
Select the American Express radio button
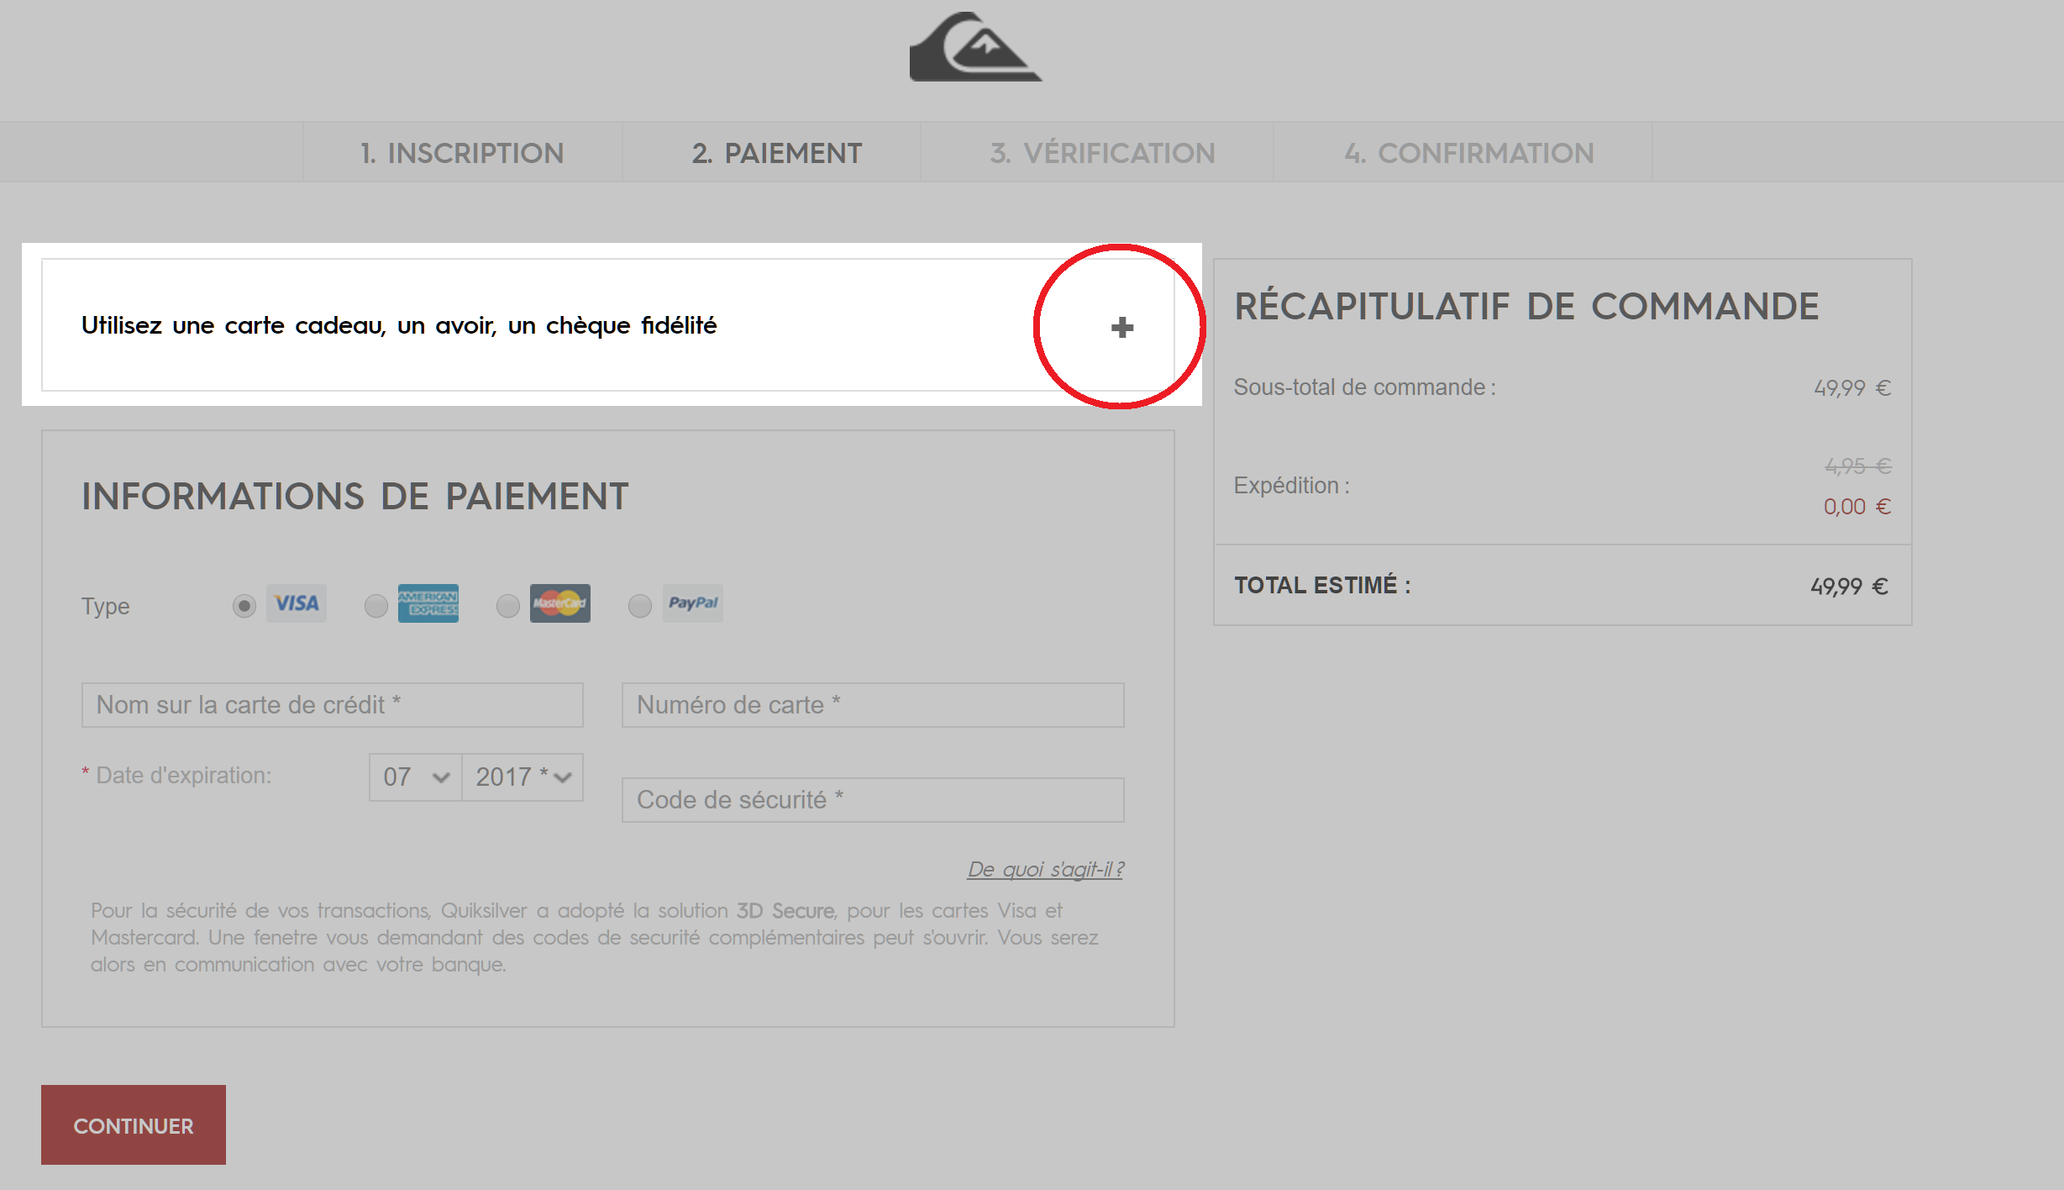(376, 606)
